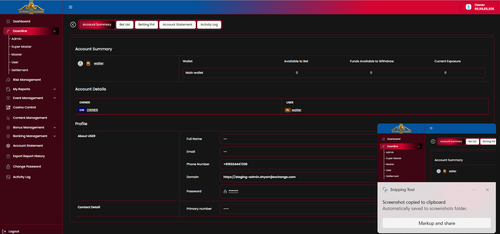Screen dimensions: 500x234
Task: Click the OWNER link in Account Details
Action: pyautogui.click(x=92, y=110)
